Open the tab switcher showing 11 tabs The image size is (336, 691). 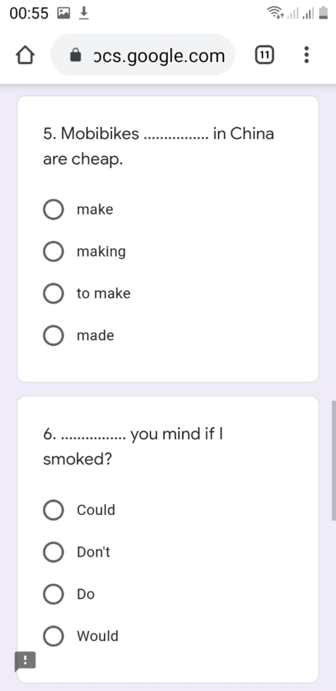point(264,55)
